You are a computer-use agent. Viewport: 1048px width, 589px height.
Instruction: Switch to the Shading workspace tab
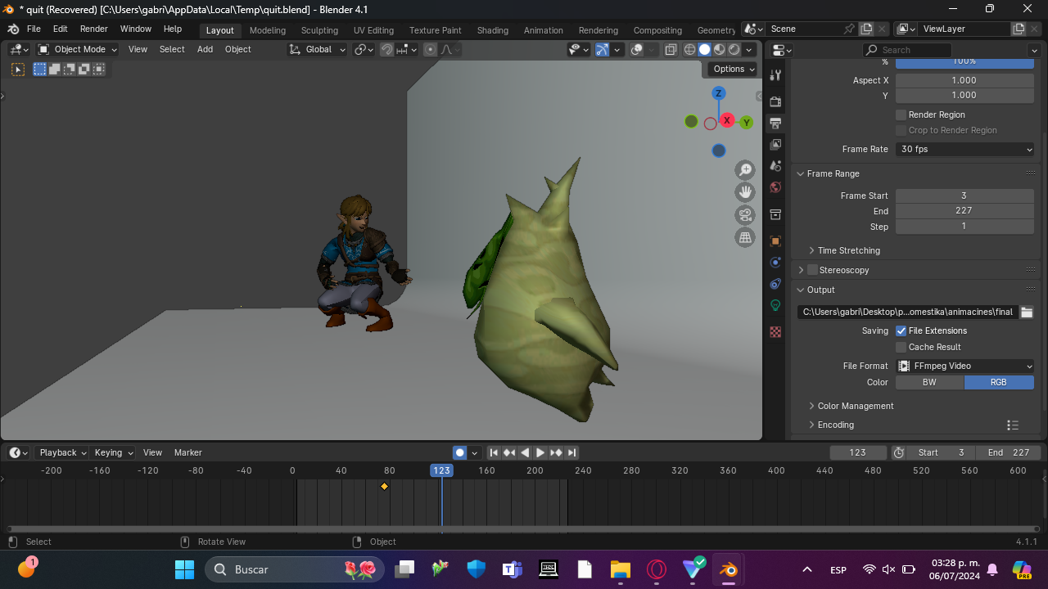tap(492, 30)
